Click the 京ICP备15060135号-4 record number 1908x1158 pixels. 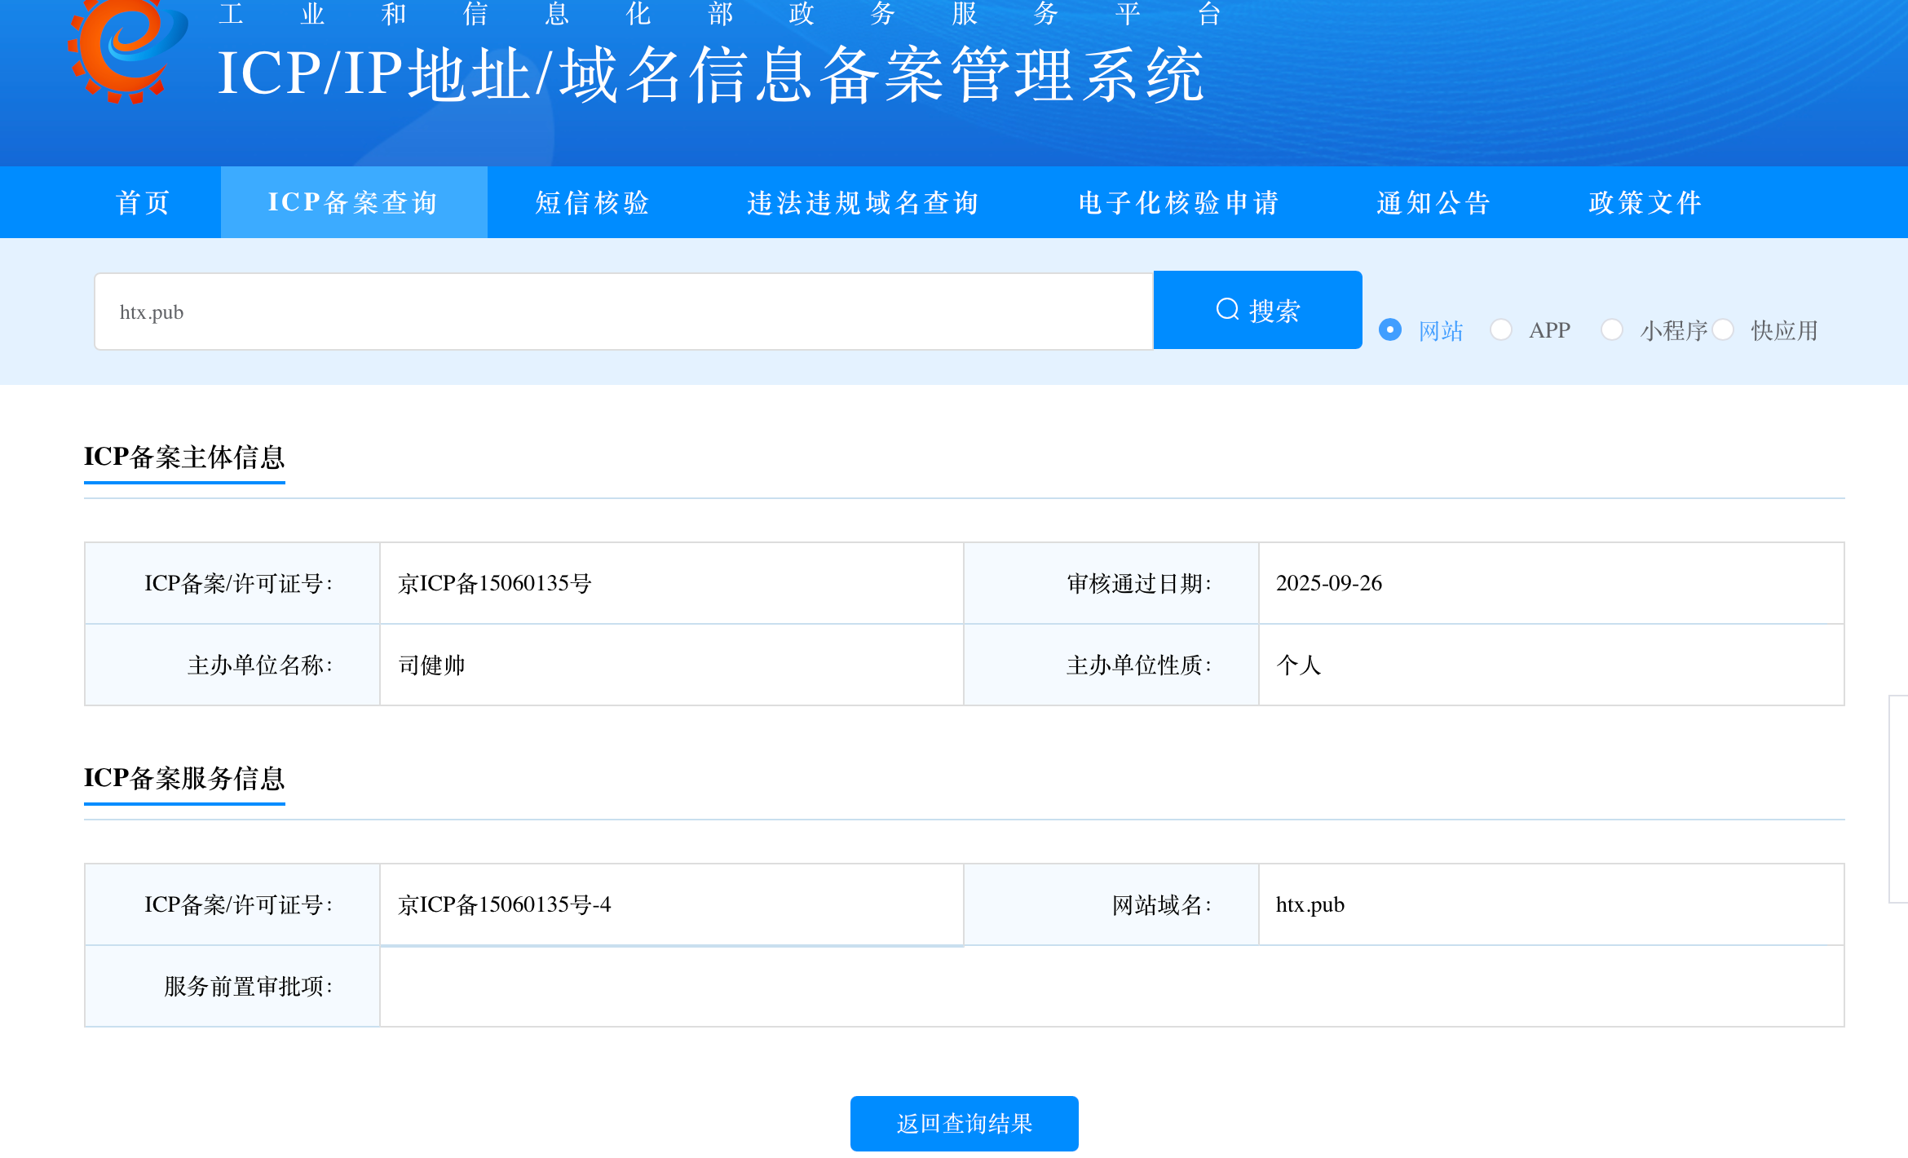505,904
